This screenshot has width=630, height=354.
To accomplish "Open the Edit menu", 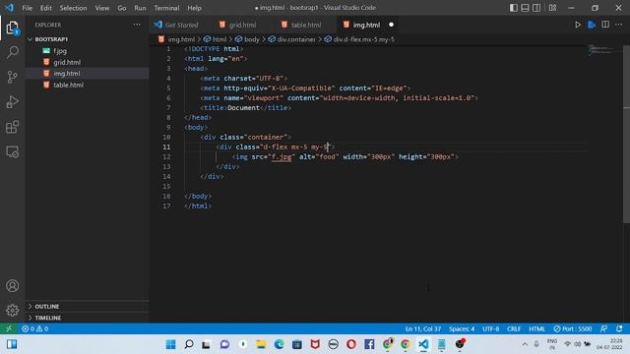I will coord(46,8).
